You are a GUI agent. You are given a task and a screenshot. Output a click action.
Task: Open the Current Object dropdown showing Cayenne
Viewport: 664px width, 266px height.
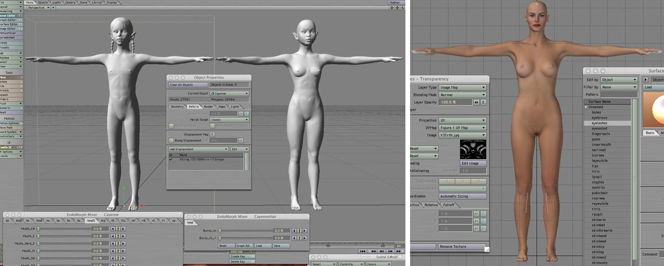229,93
